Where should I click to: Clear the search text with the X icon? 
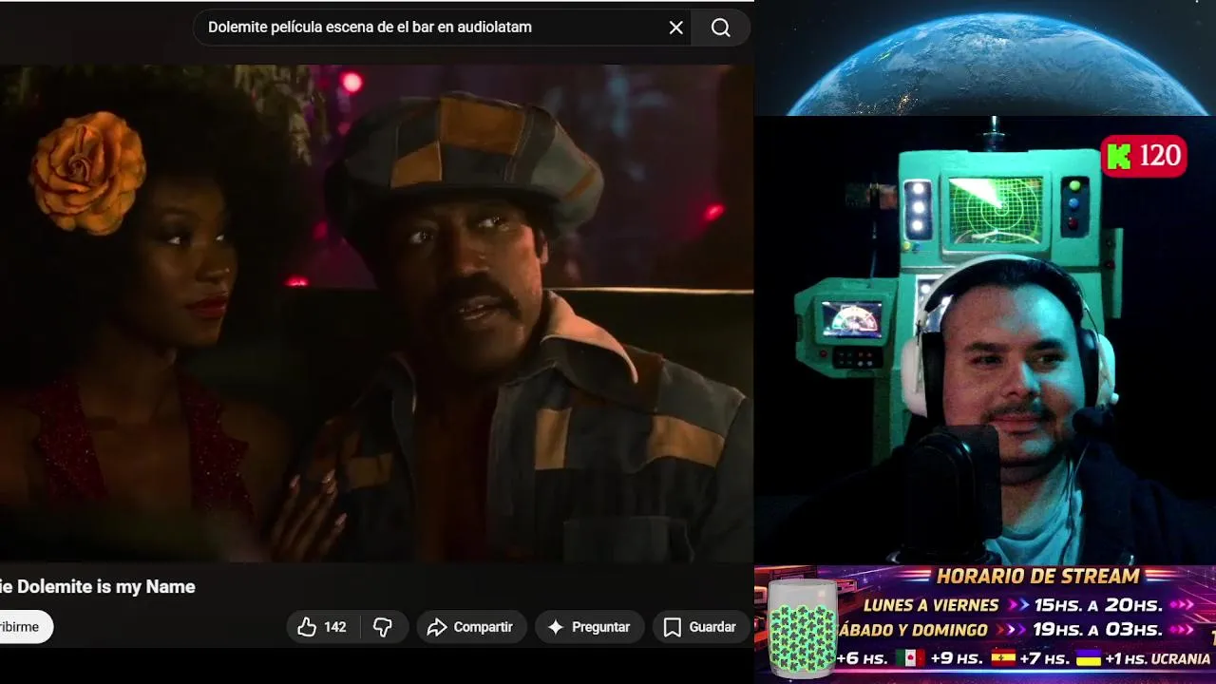pos(676,28)
